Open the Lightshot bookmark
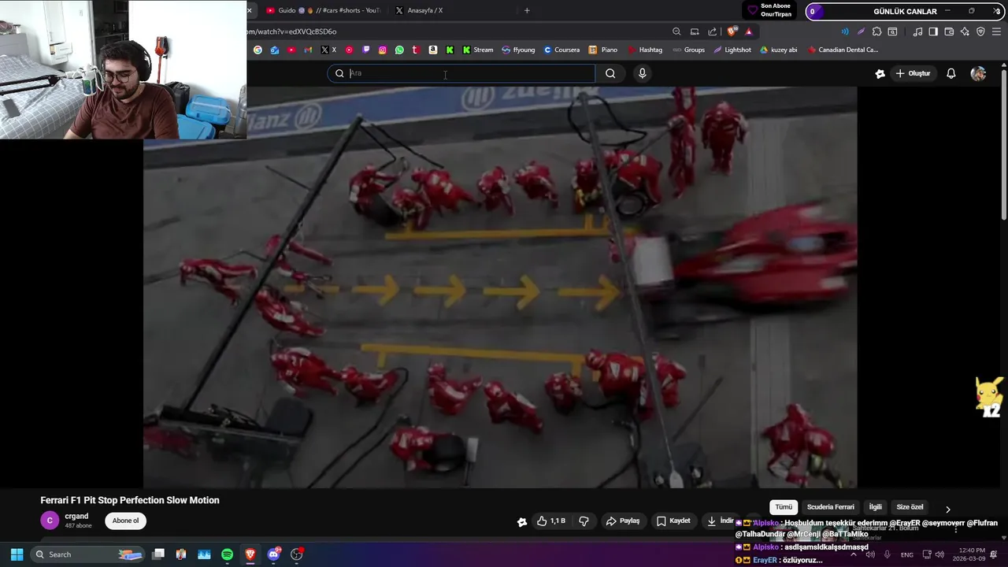Viewport: 1008px width, 567px height. pos(732,50)
